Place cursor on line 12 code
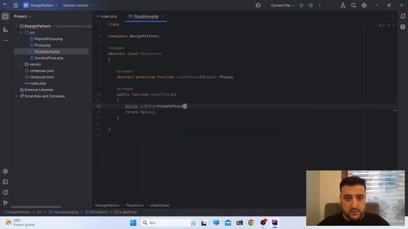This screenshot has height=229, width=408. click(156, 106)
